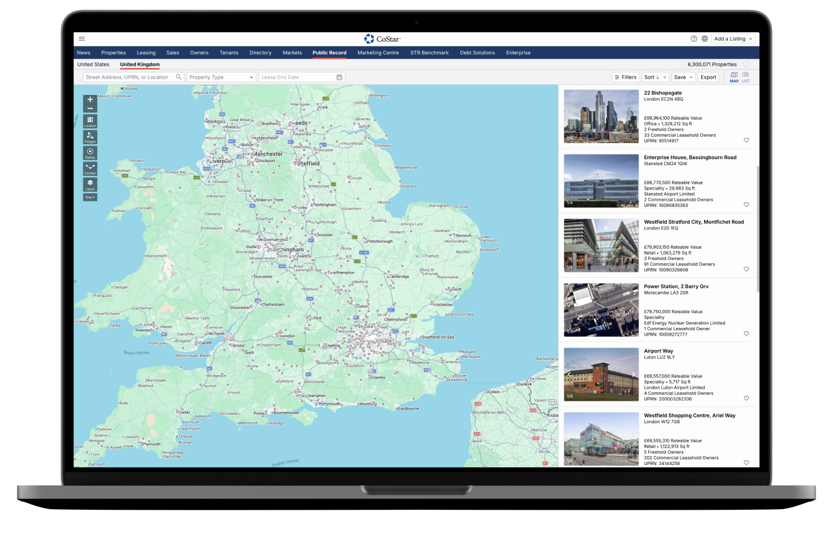Click the CoStar logo
Screen dimensions: 834x533
point(382,39)
